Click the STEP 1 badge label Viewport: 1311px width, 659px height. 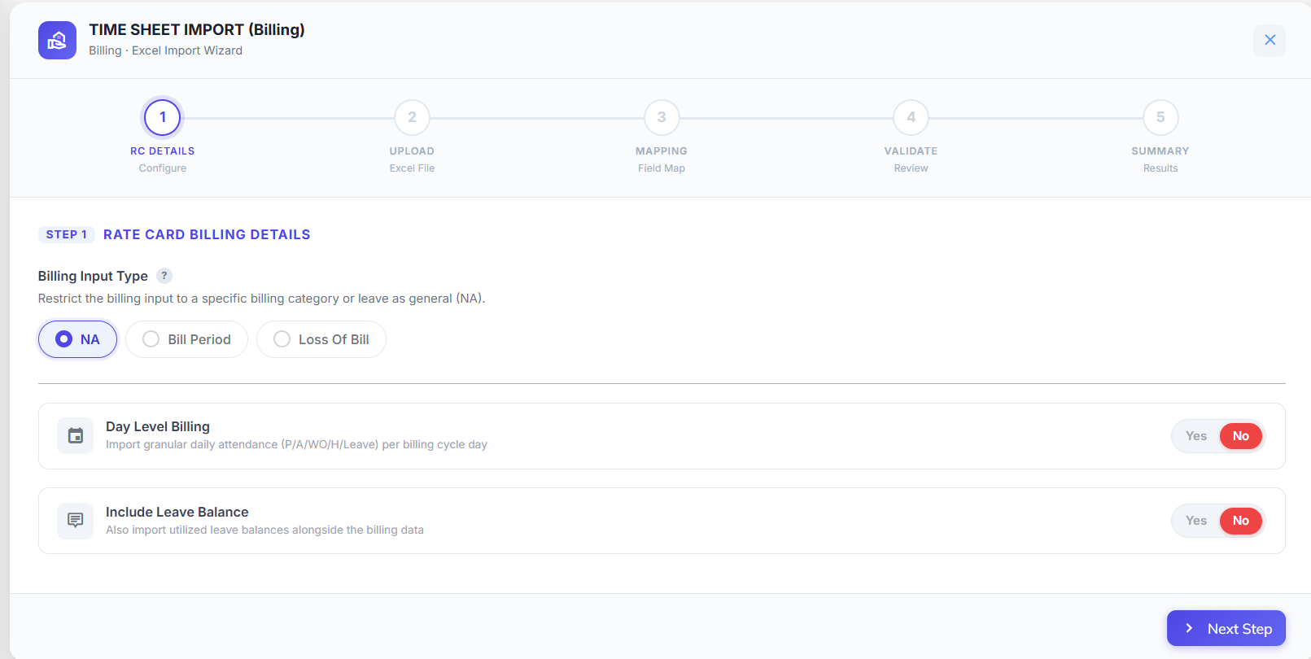click(67, 234)
